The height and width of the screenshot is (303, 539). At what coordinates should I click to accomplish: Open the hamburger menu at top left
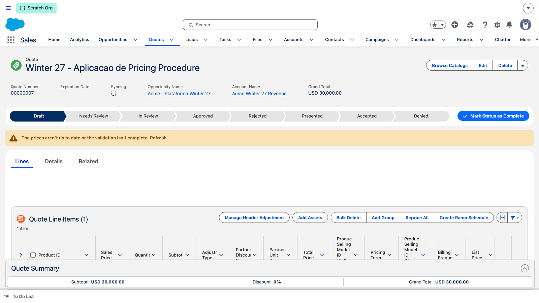tap(8, 8)
